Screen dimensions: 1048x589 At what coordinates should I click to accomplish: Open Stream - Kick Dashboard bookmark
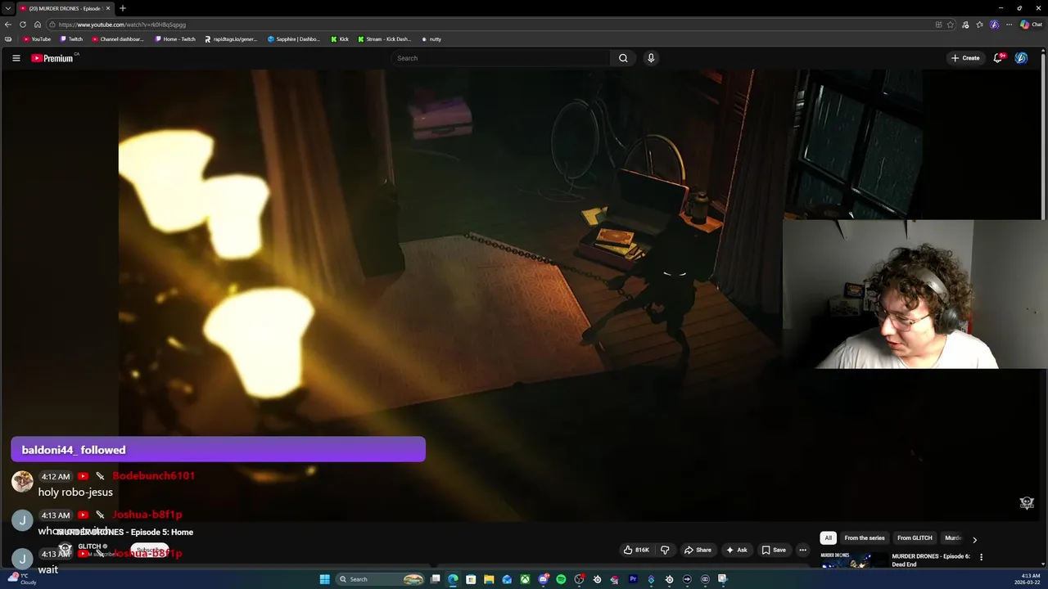click(x=385, y=39)
